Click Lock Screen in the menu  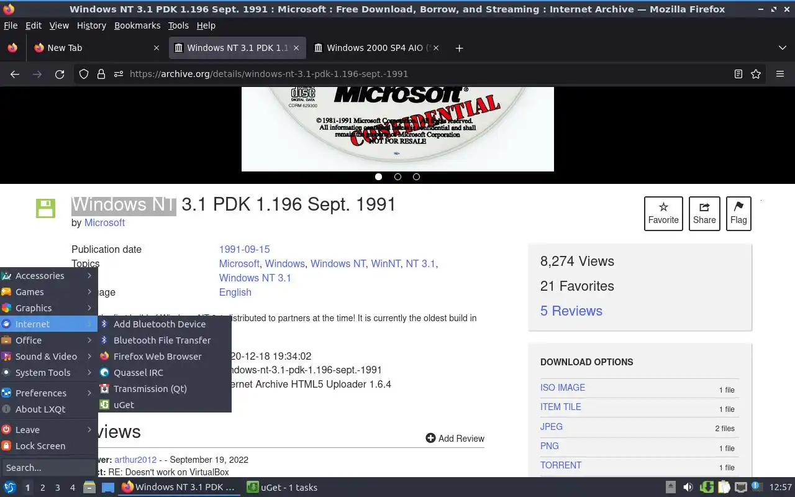48,446
